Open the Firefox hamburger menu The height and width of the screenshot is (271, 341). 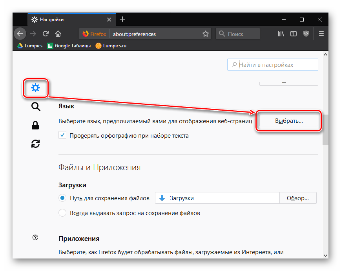(321, 34)
